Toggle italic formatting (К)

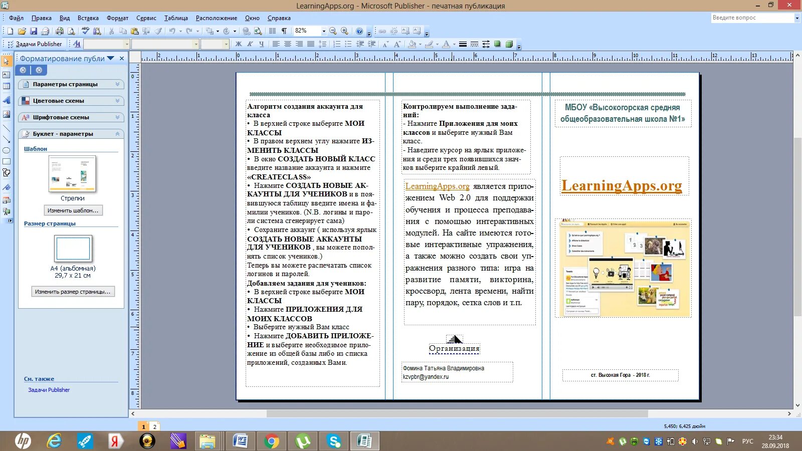click(x=250, y=44)
